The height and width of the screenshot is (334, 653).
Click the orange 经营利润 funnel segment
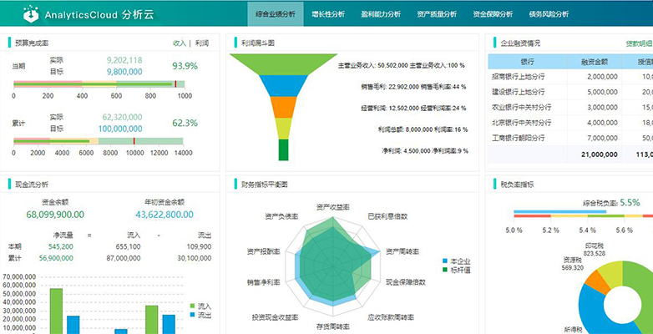283,107
